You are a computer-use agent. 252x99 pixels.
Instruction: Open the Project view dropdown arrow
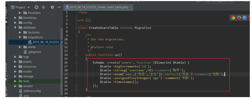pyautogui.click(x=29, y=7)
